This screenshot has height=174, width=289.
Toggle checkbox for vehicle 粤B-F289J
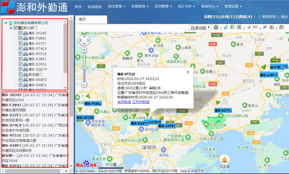tap(20, 38)
